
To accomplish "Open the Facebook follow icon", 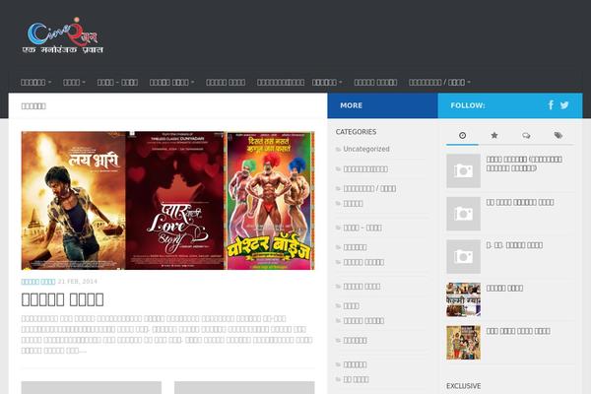I will point(551,105).
